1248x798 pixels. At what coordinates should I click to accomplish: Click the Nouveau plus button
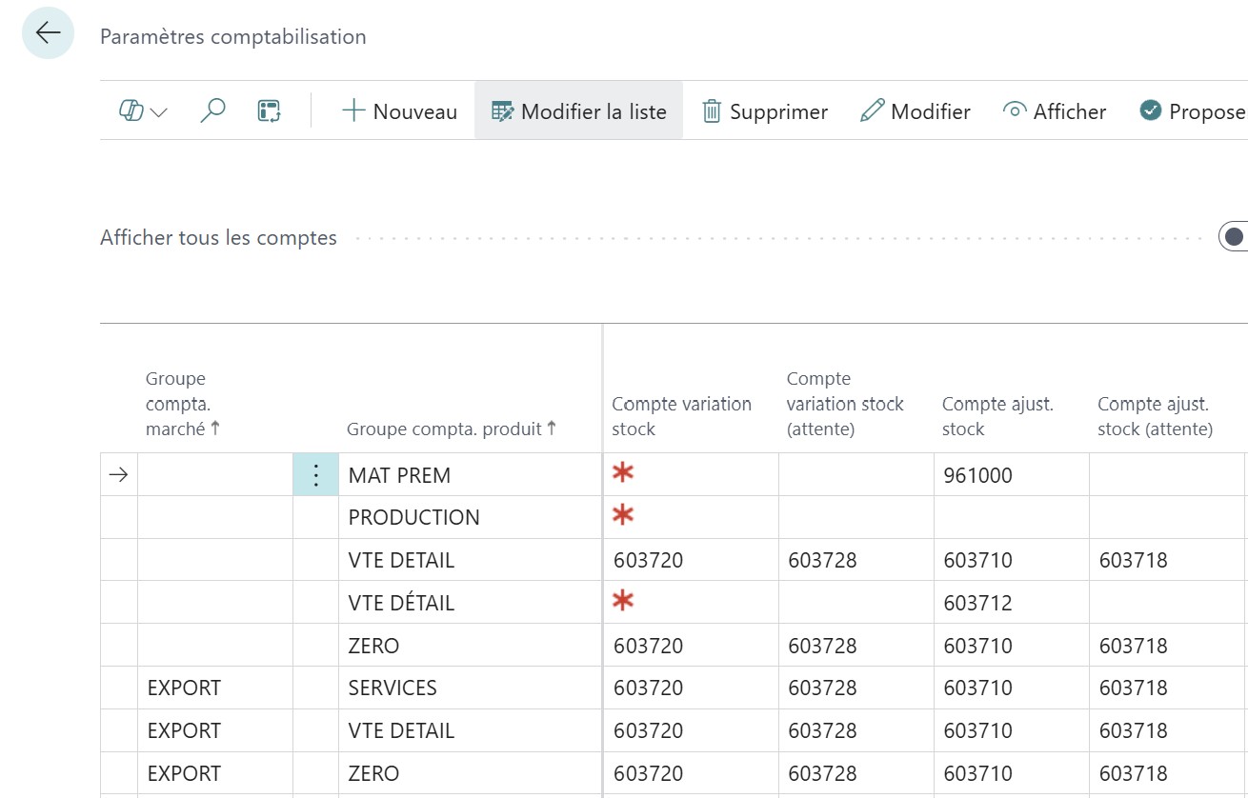[399, 111]
